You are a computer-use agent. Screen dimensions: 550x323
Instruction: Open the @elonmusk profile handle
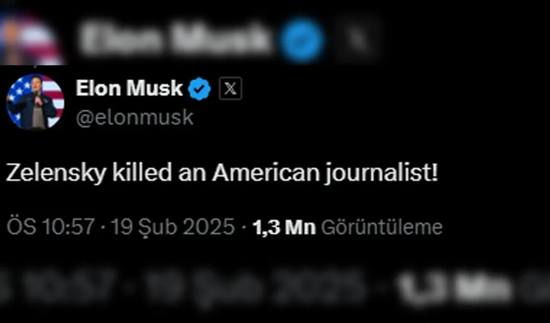click(x=133, y=116)
